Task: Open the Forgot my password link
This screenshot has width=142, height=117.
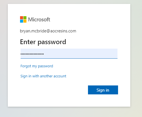Action: pos(37,66)
